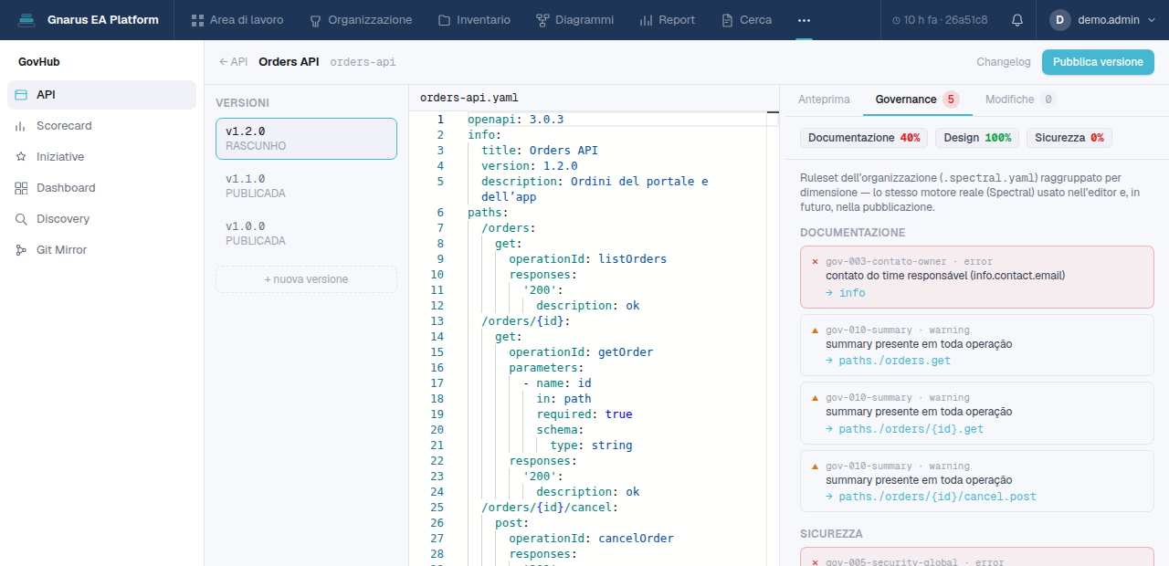Open Scorecard in the sidebar
The height and width of the screenshot is (566, 1169).
pyautogui.click(x=101, y=126)
